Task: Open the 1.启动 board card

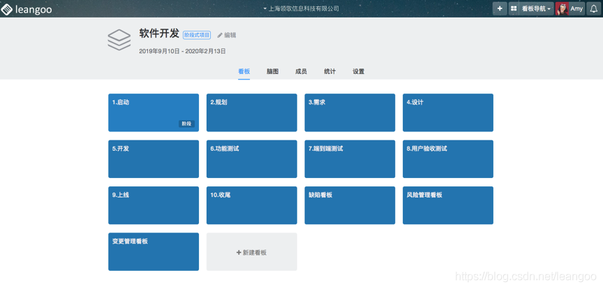Action: tap(153, 112)
